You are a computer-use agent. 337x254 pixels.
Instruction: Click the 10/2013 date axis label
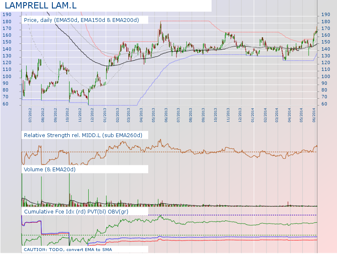215,115
